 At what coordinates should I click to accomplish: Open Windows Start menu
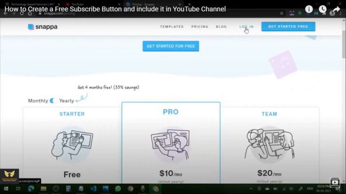[6, 189]
